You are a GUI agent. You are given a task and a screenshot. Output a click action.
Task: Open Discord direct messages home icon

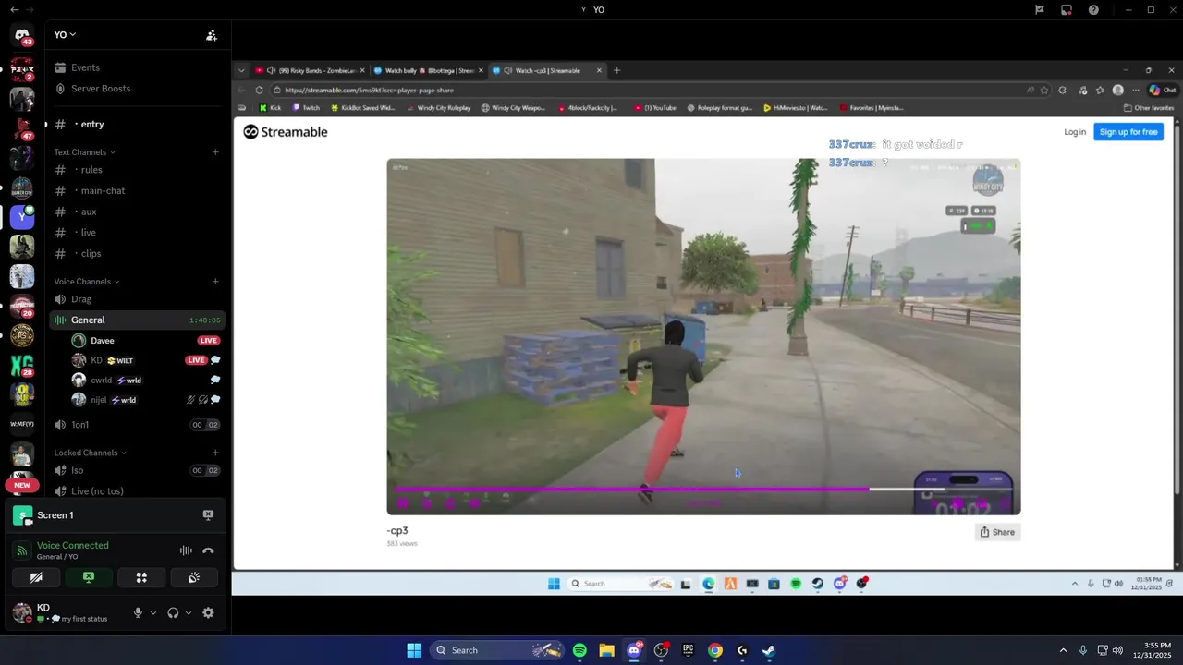tap(22, 35)
